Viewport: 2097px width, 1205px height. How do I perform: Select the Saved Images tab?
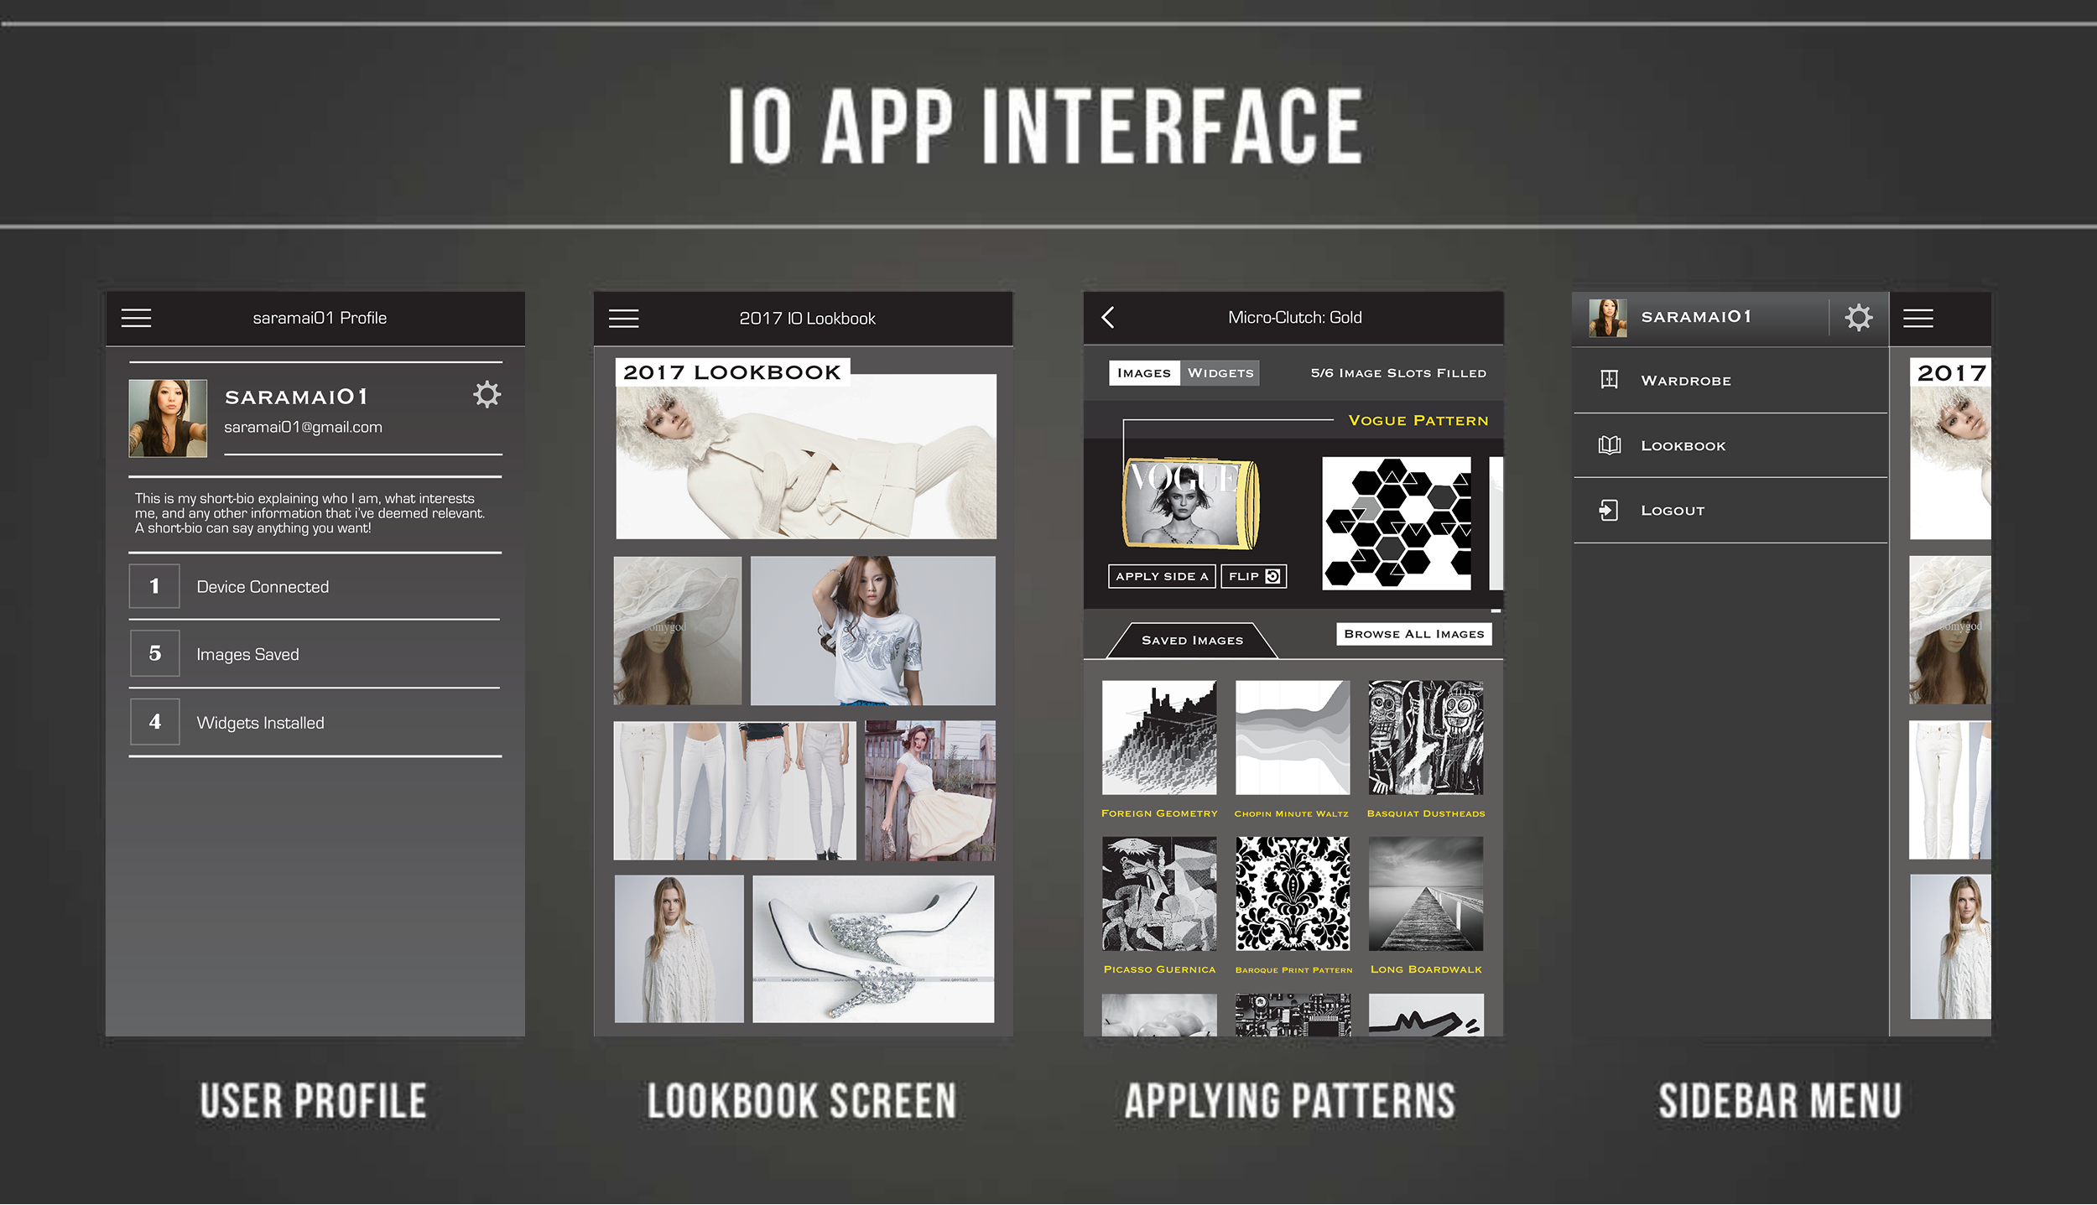point(1192,641)
